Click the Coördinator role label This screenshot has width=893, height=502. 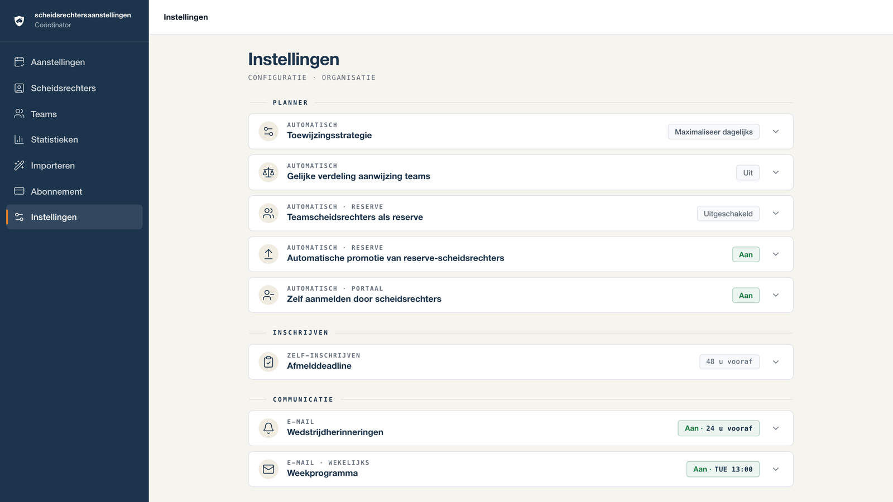pos(52,25)
